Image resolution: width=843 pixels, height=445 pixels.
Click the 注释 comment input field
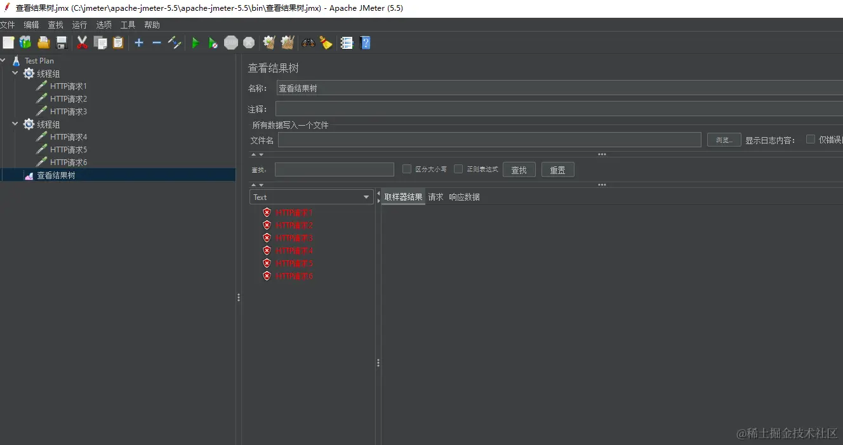(559, 109)
